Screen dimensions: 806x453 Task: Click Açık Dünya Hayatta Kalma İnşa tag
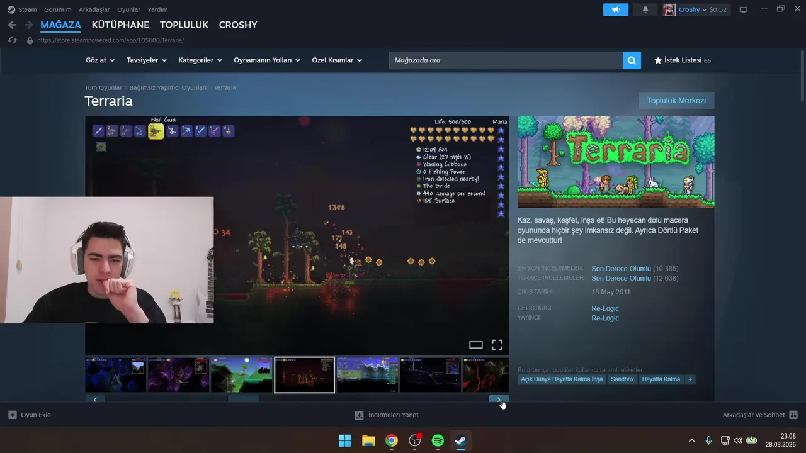point(562,379)
